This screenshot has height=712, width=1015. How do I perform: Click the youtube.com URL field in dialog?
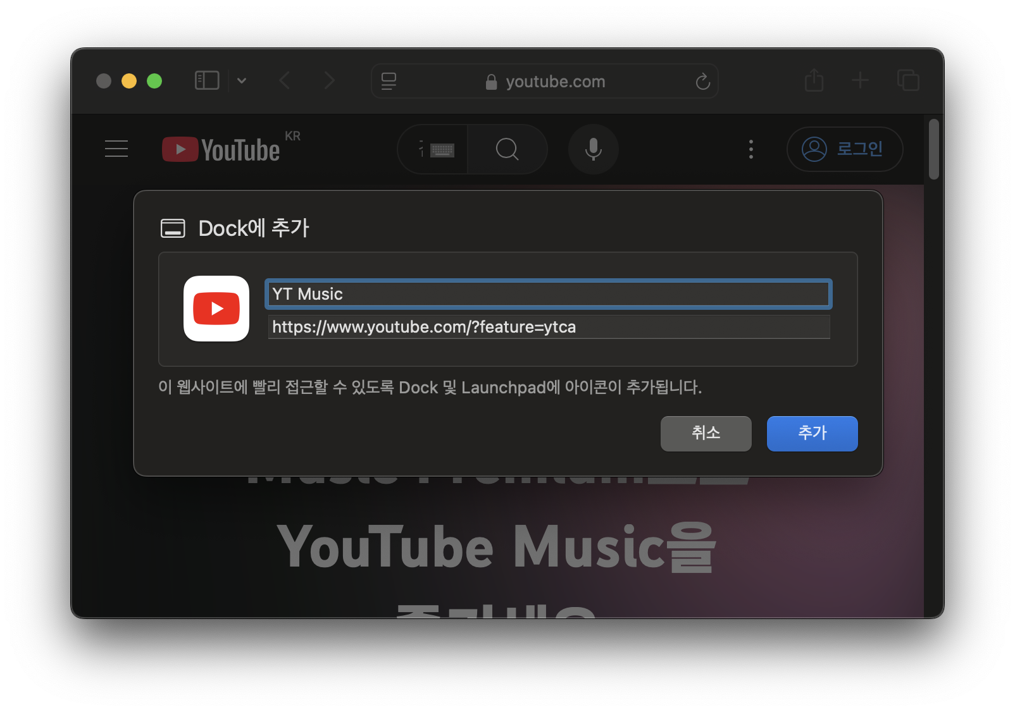[x=549, y=327]
